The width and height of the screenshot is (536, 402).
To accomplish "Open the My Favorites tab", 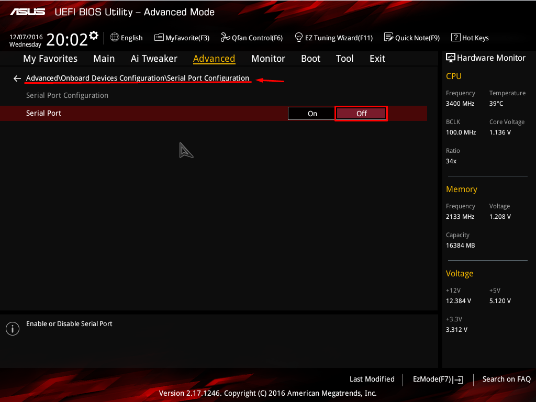I will tap(50, 59).
